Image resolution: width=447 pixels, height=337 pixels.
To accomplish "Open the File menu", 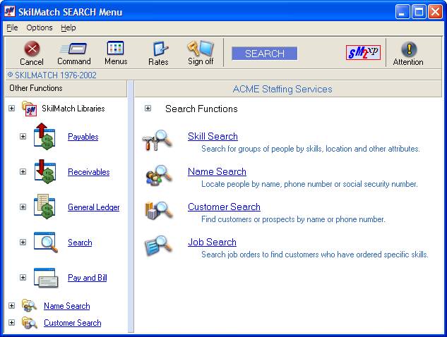I will [12, 27].
